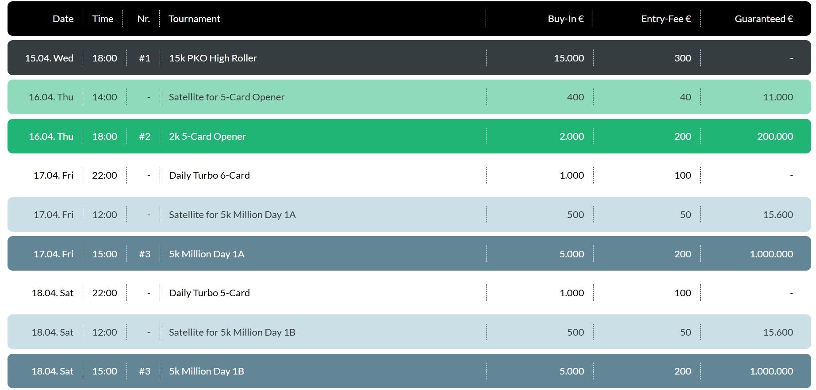Viewport: 816px width, 390px height.
Task: Click the Date column header
Action: (63, 19)
